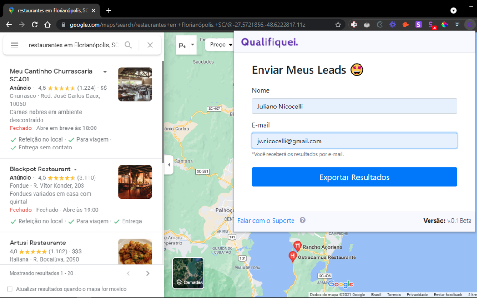
Task: Click the Ostradamus Restaurante map pin
Action: pos(293,257)
